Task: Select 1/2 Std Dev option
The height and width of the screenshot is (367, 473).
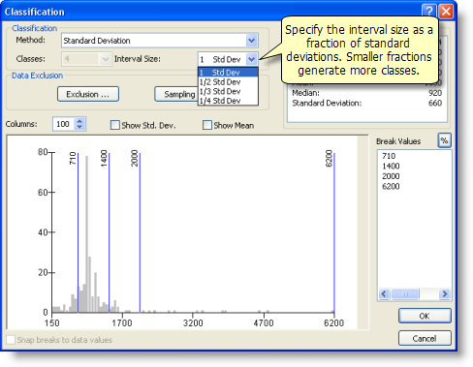Action: coord(228,82)
